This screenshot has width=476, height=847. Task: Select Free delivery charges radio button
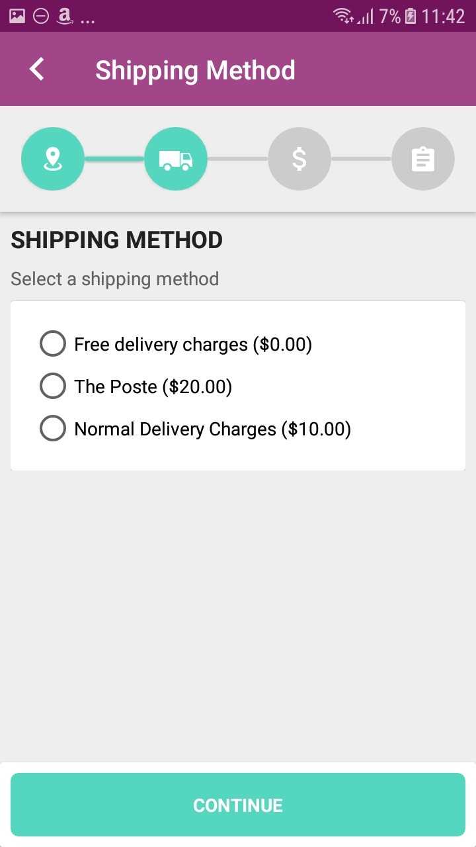pyautogui.click(x=53, y=344)
